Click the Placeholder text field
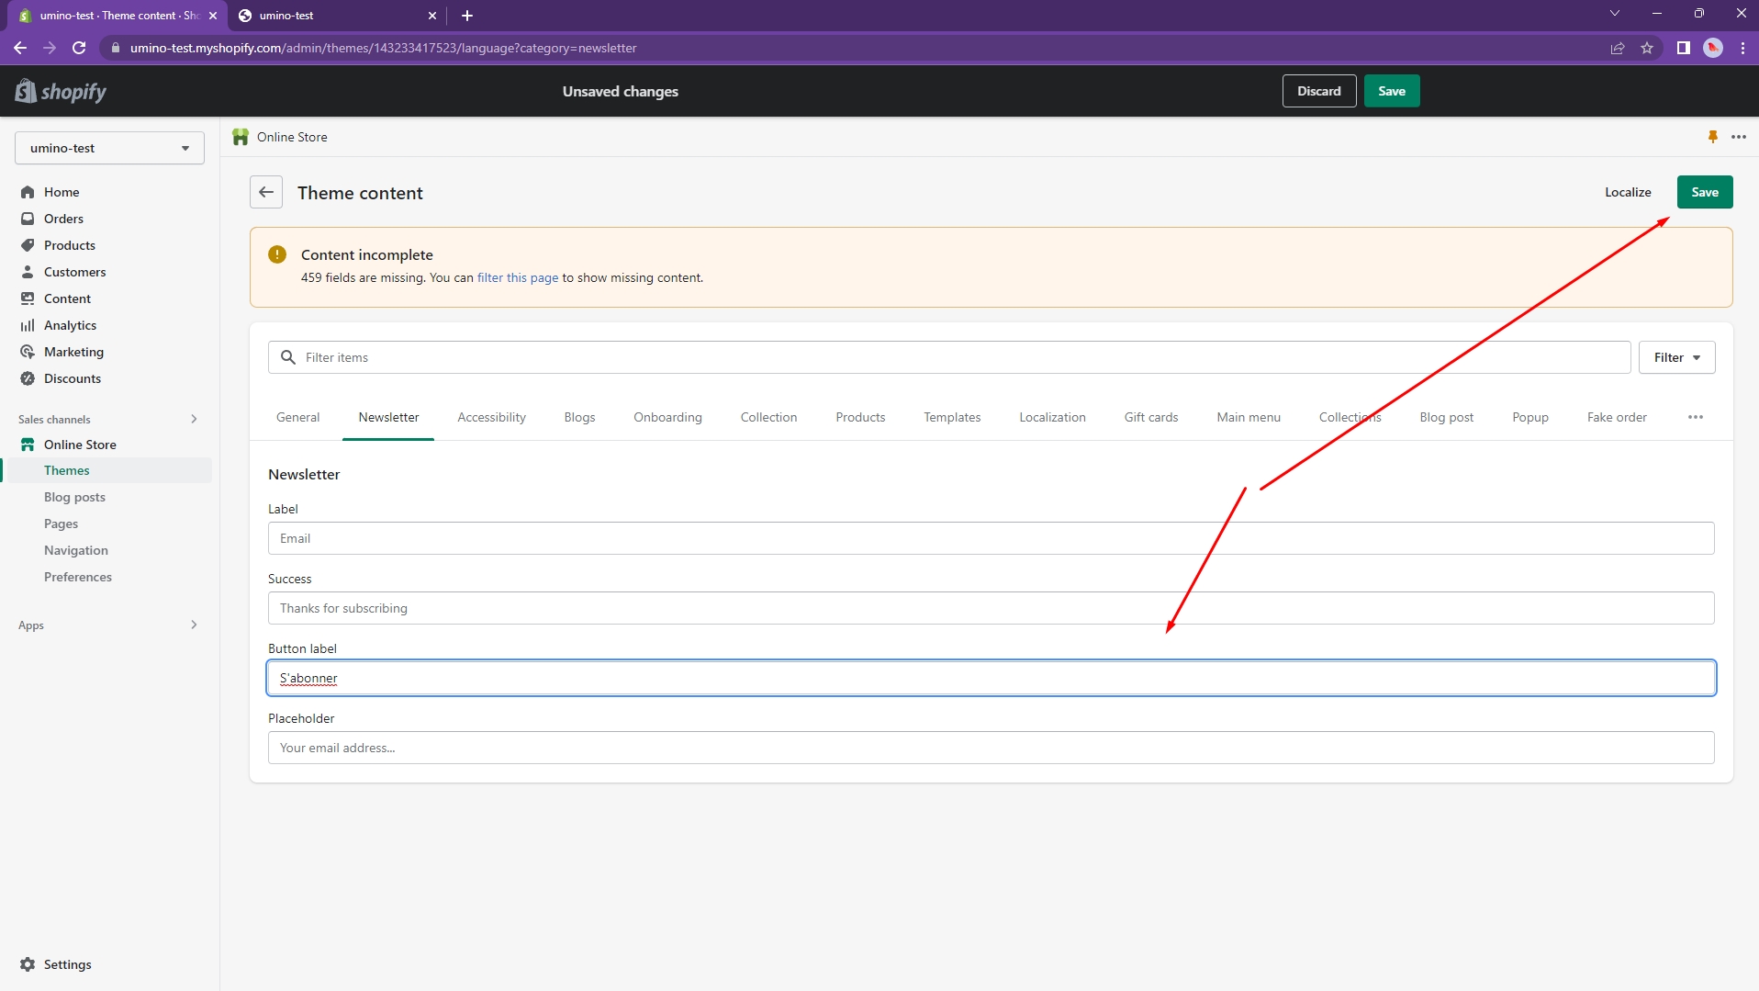 tap(991, 748)
